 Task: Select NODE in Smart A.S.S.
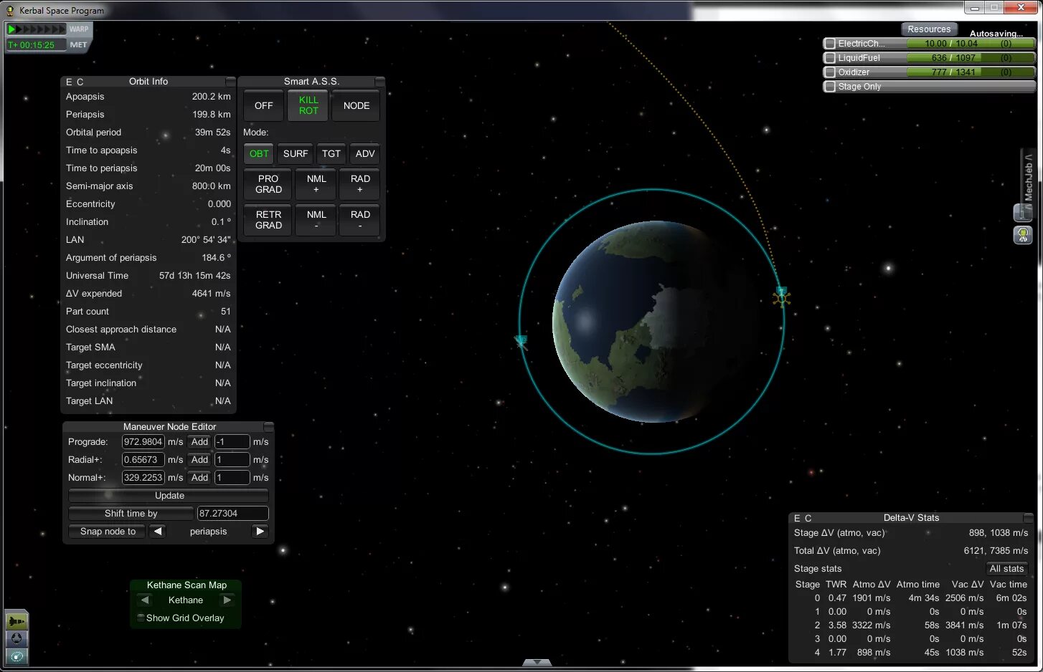pos(357,105)
